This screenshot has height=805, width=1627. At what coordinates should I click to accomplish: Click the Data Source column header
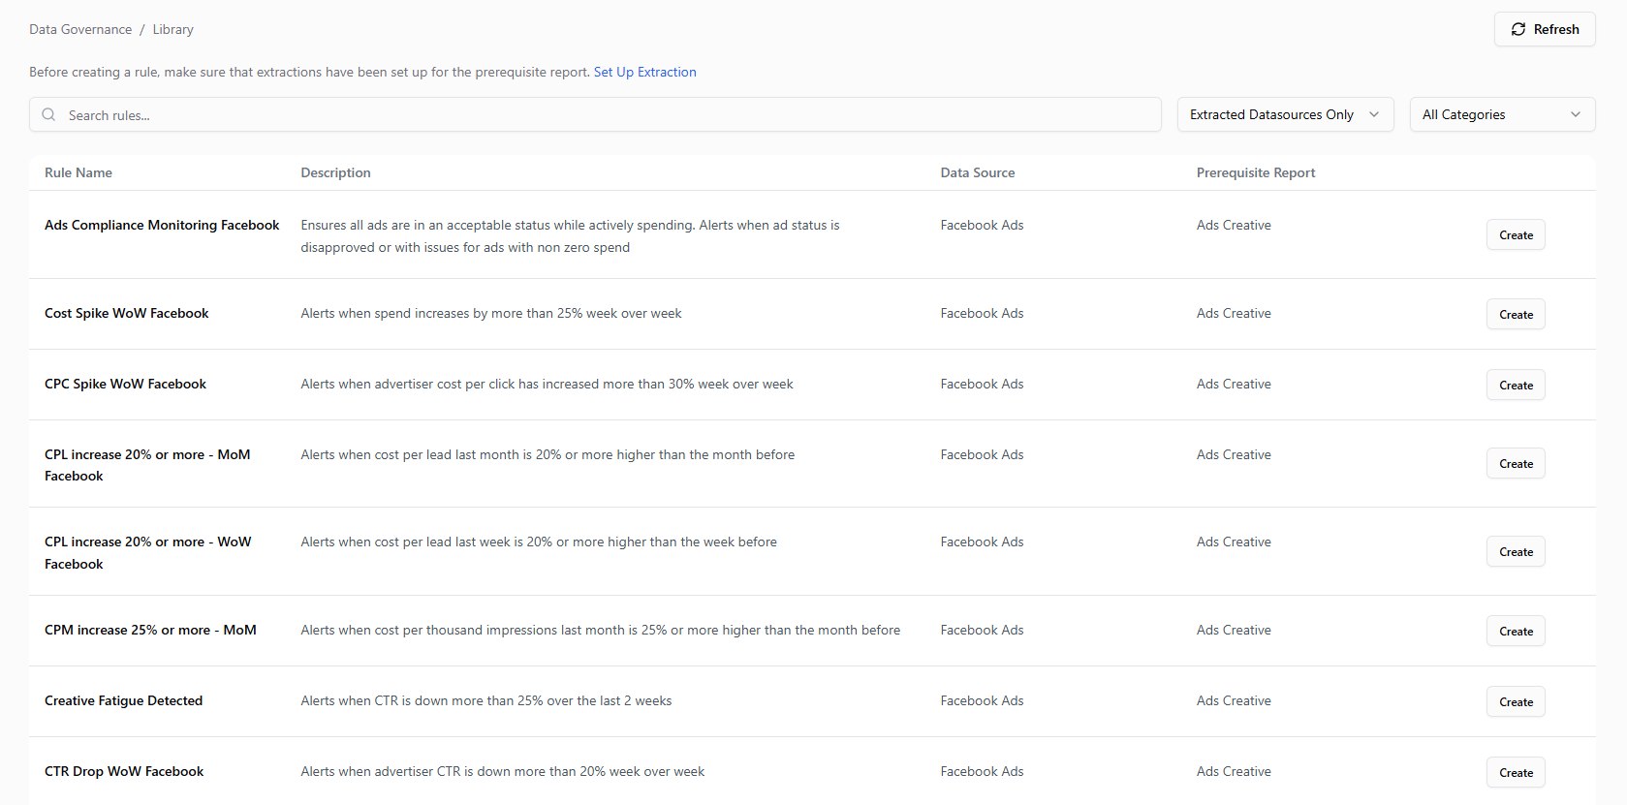(x=977, y=173)
